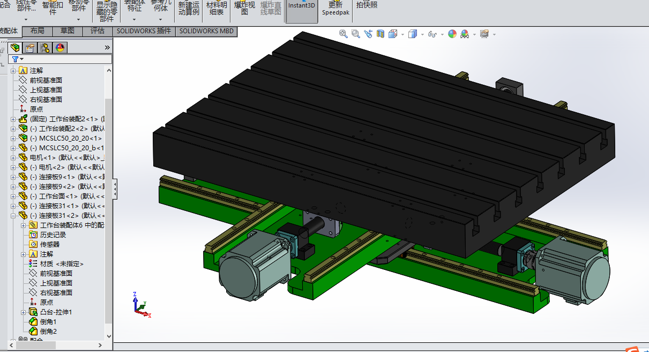Viewport: 649px width, 352px height.
Task: Click Previous View icon
Action: tap(368, 34)
